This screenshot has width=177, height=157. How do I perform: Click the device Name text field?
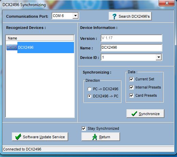point(131,48)
